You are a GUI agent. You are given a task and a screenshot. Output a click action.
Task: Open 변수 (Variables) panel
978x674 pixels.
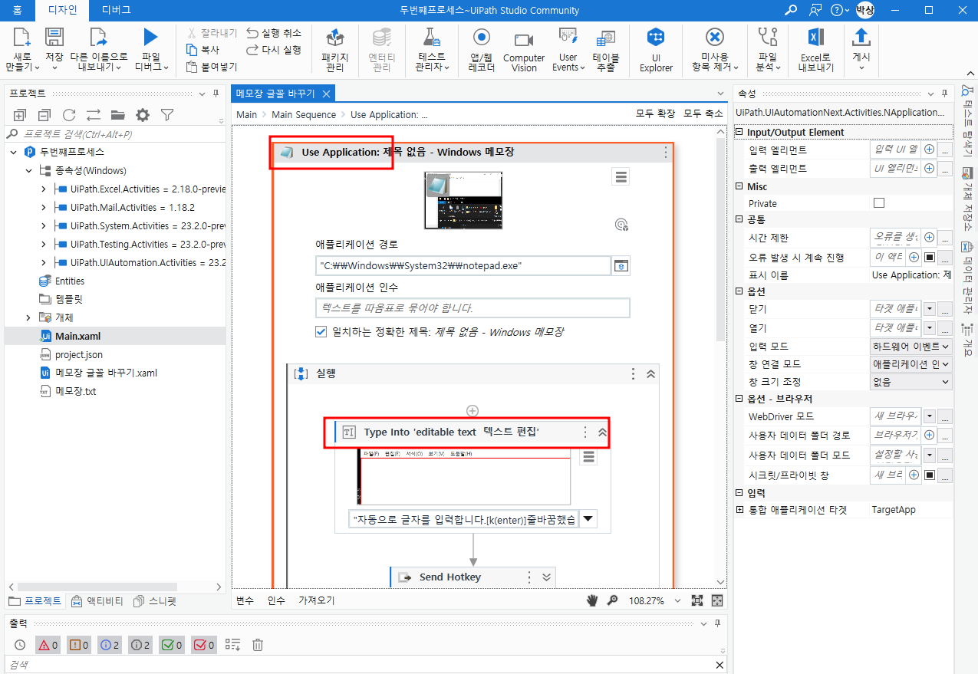[x=245, y=600]
